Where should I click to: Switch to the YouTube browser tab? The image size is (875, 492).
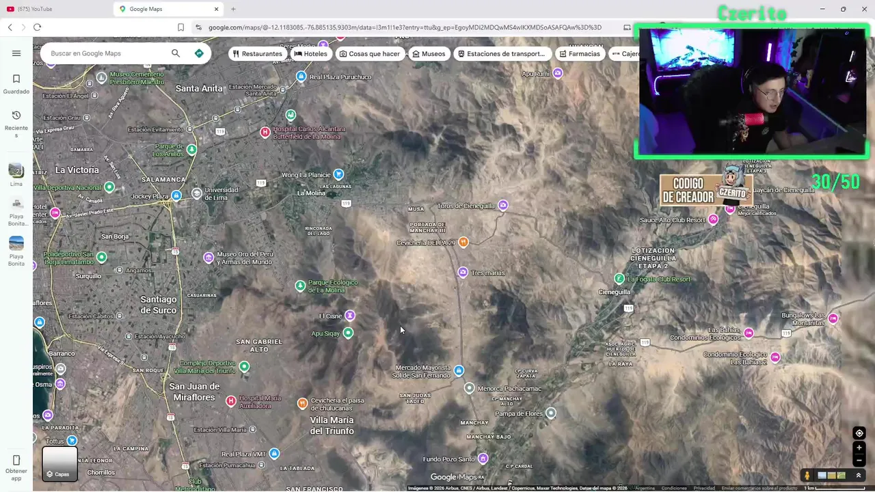click(x=55, y=9)
